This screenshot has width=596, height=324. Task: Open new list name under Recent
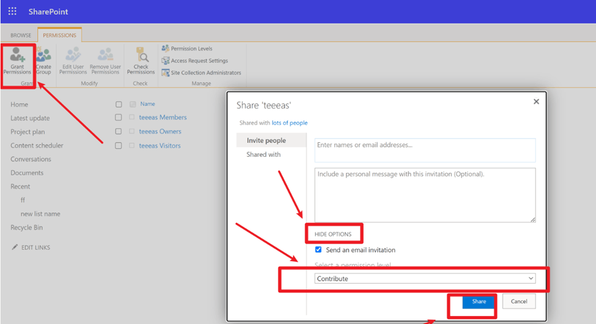pos(40,214)
